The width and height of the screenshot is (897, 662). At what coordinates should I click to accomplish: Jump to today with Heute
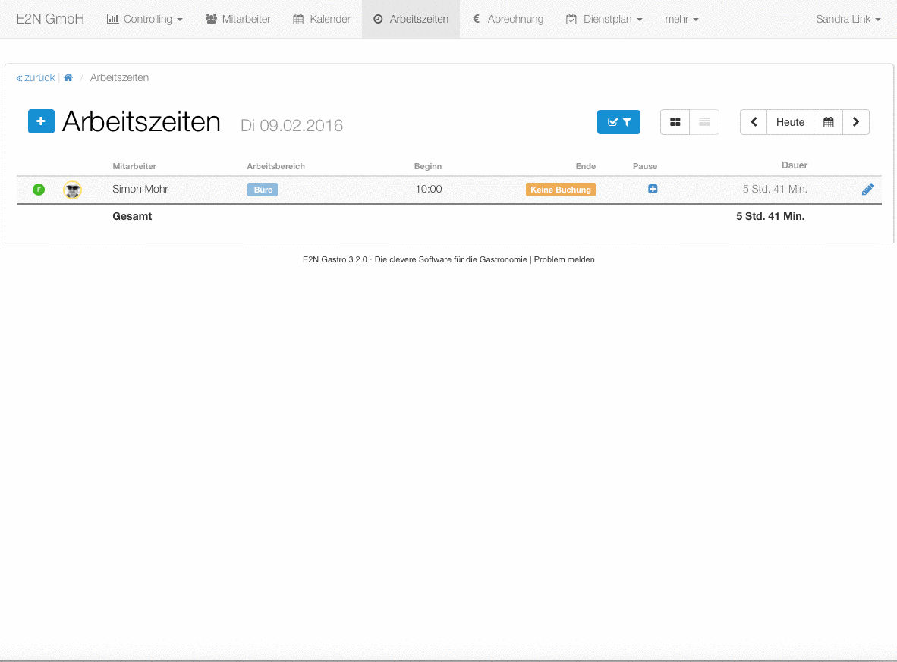[790, 122]
